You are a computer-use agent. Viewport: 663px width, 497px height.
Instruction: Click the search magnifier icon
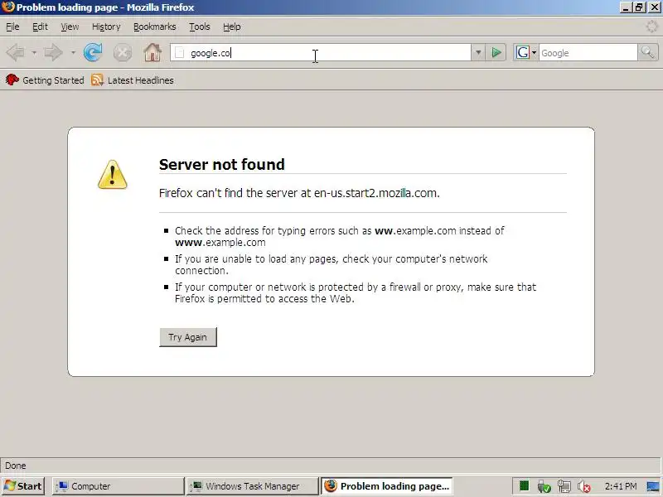click(647, 53)
